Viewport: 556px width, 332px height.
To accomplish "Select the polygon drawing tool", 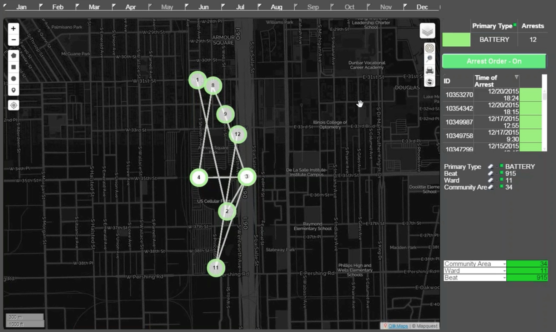I will [13, 56].
